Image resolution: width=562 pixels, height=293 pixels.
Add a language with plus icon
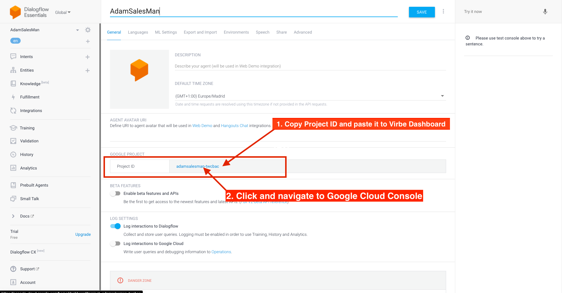pos(88,41)
